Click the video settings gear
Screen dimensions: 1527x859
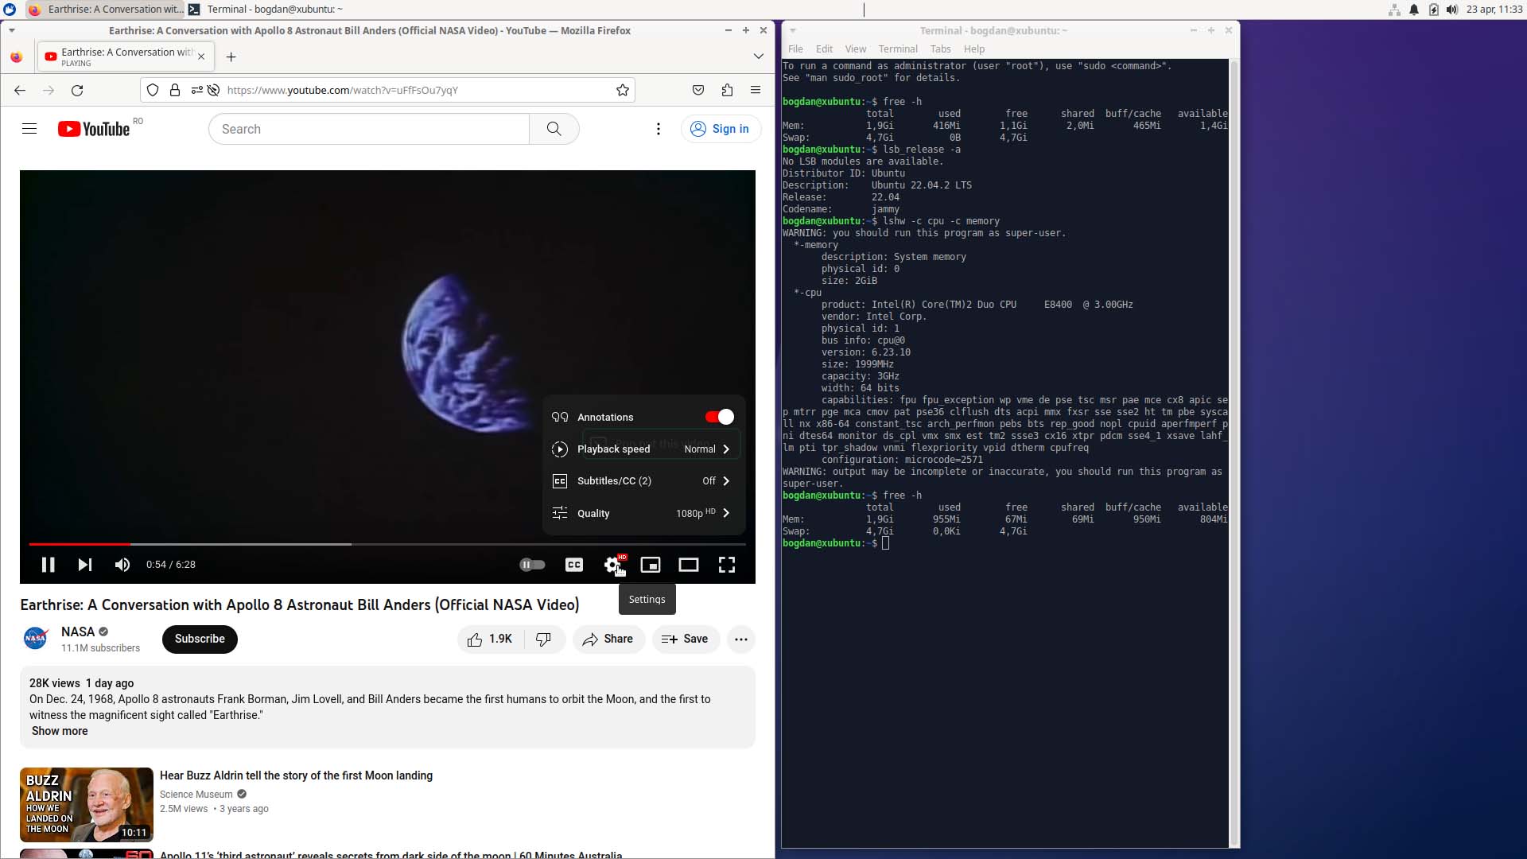click(x=612, y=565)
